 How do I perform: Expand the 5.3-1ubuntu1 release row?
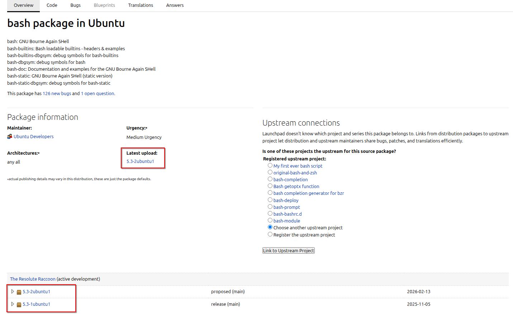pos(13,304)
